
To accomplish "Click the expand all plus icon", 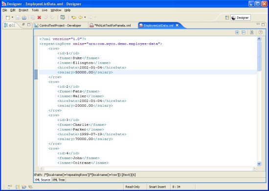I will pyautogui.click(x=237, y=32).
